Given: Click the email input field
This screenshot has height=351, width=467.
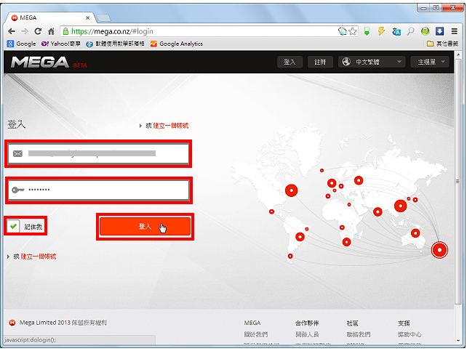Looking at the screenshot, I should pyautogui.click(x=98, y=153).
